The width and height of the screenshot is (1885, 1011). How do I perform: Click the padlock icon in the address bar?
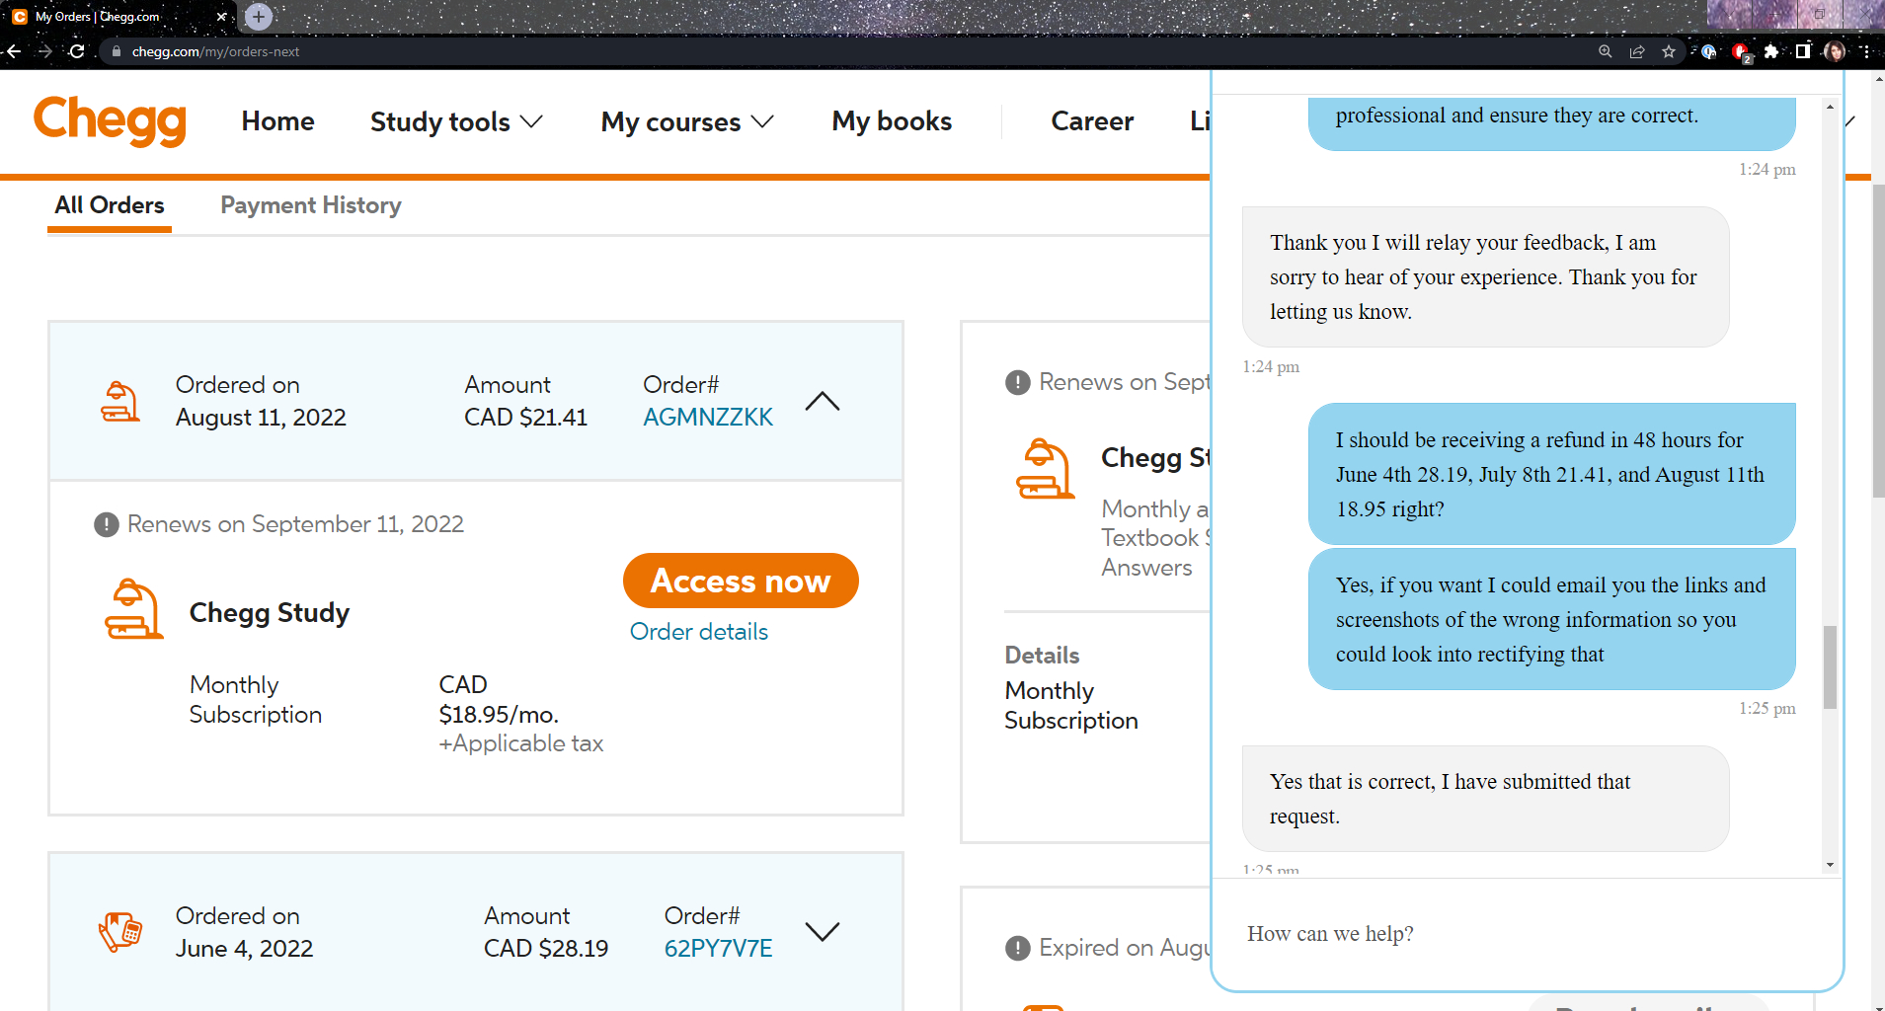pos(116,51)
